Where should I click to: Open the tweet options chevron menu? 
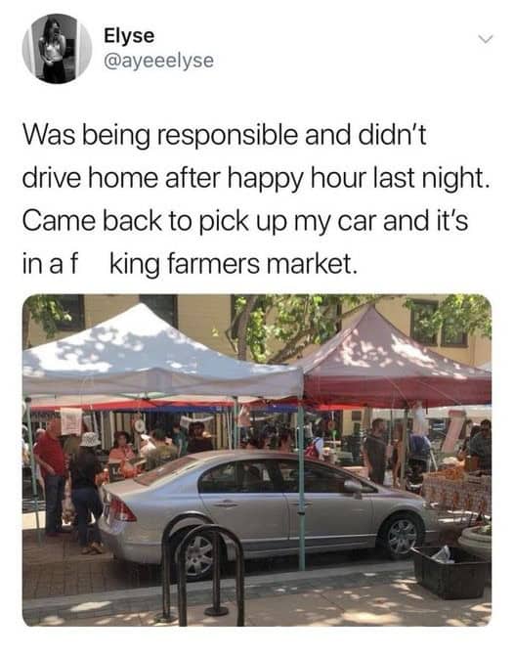[x=486, y=39]
